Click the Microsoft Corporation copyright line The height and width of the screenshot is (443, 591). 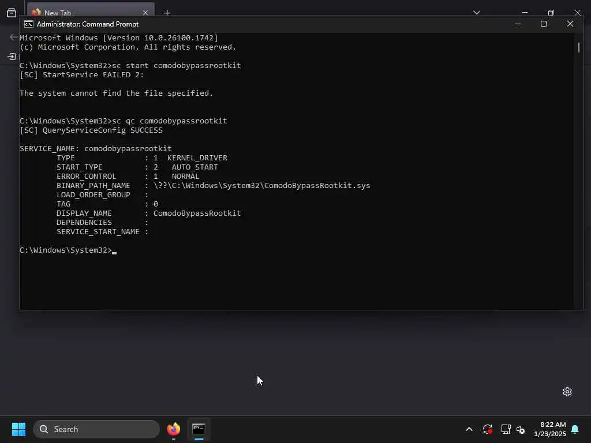point(128,47)
